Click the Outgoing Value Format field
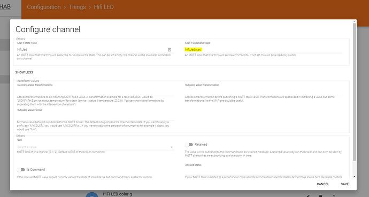This screenshot has height=197, width=369. [x=96, y=116]
